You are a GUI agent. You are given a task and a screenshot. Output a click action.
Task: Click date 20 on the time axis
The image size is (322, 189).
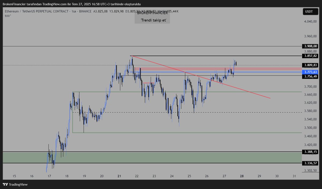(102, 176)
